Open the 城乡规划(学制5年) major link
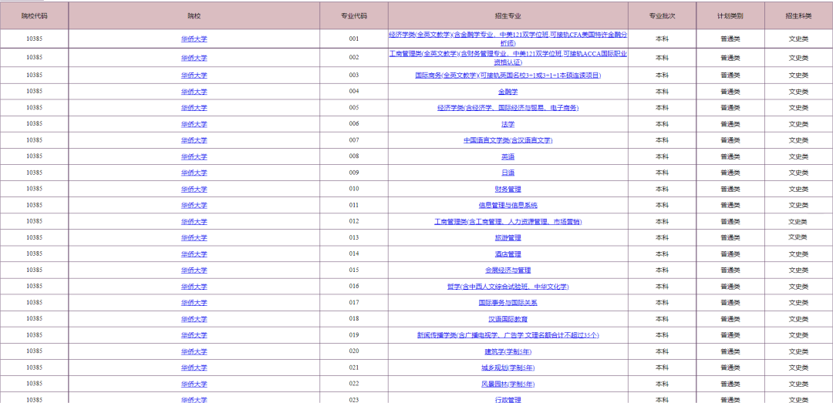Image resolution: width=833 pixels, height=403 pixels. [x=508, y=368]
